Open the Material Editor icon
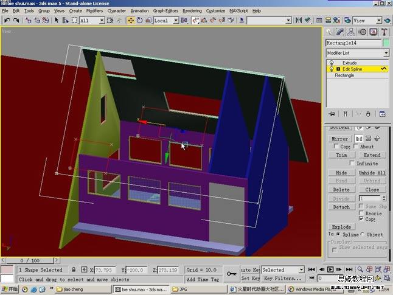 (x=336, y=20)
